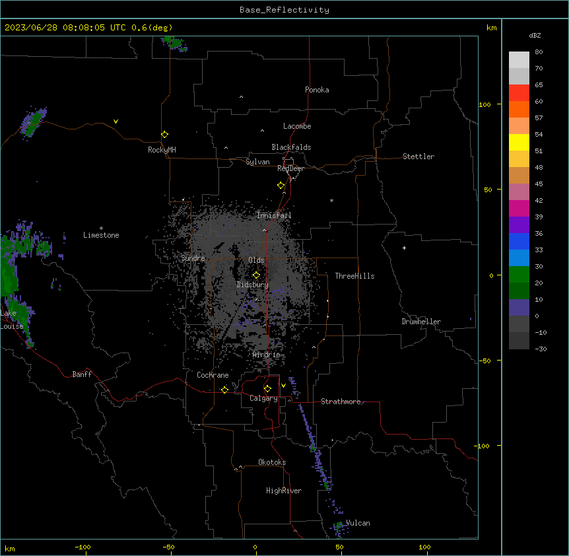Image resolution: width=569 pixels, height=556 pixels.
Task: Click the asterisk marker east of Innisfail
Action: 331,200
